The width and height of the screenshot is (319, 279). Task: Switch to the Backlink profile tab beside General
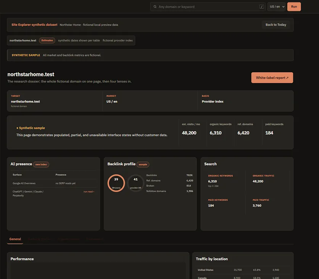[x=40, y=239]
